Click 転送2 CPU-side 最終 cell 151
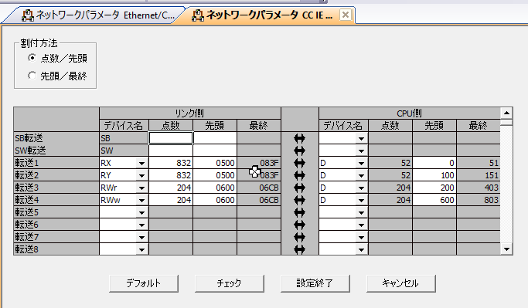The image size is (528, 308). 479,175
